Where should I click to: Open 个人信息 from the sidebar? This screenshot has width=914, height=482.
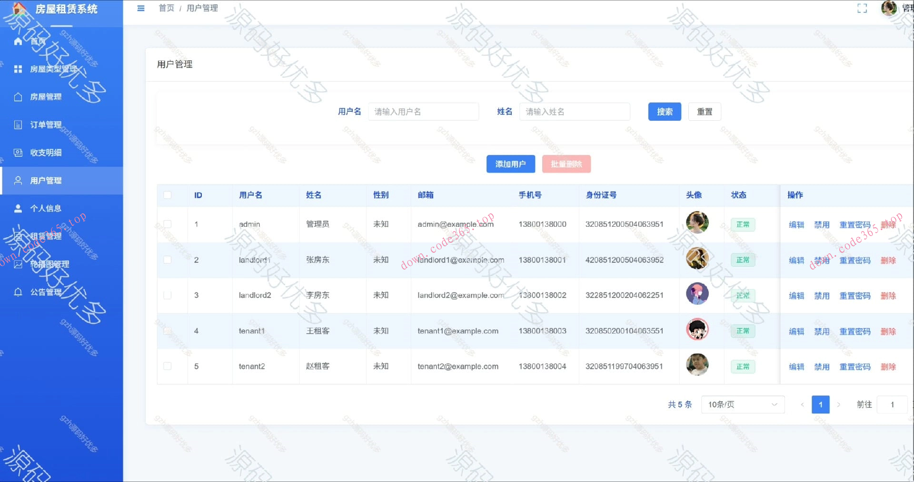click(46, 208)
